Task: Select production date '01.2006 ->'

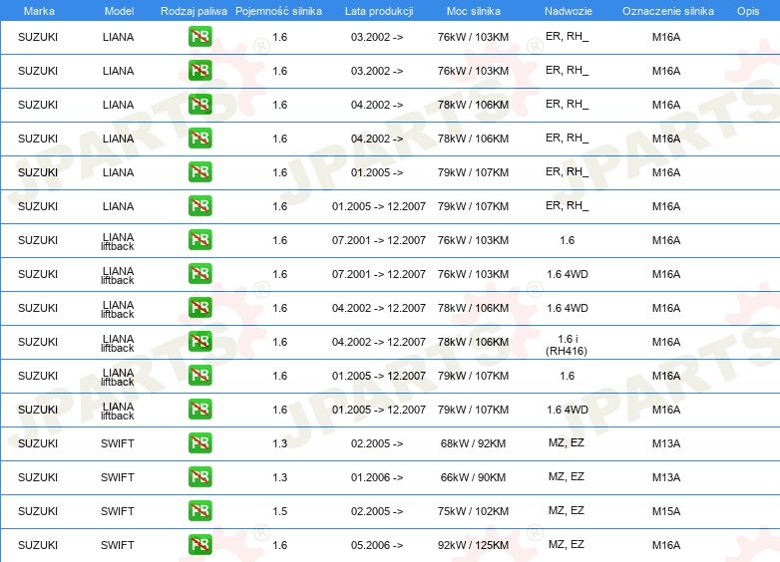Action: [x=377, y=477]
